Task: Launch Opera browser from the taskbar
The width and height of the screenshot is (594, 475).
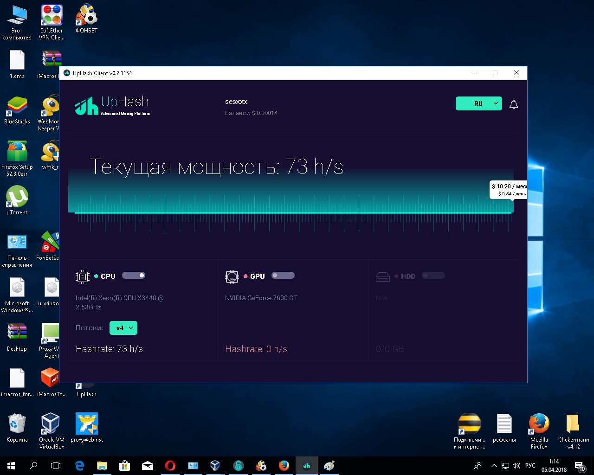Action: tap(170, 466)
